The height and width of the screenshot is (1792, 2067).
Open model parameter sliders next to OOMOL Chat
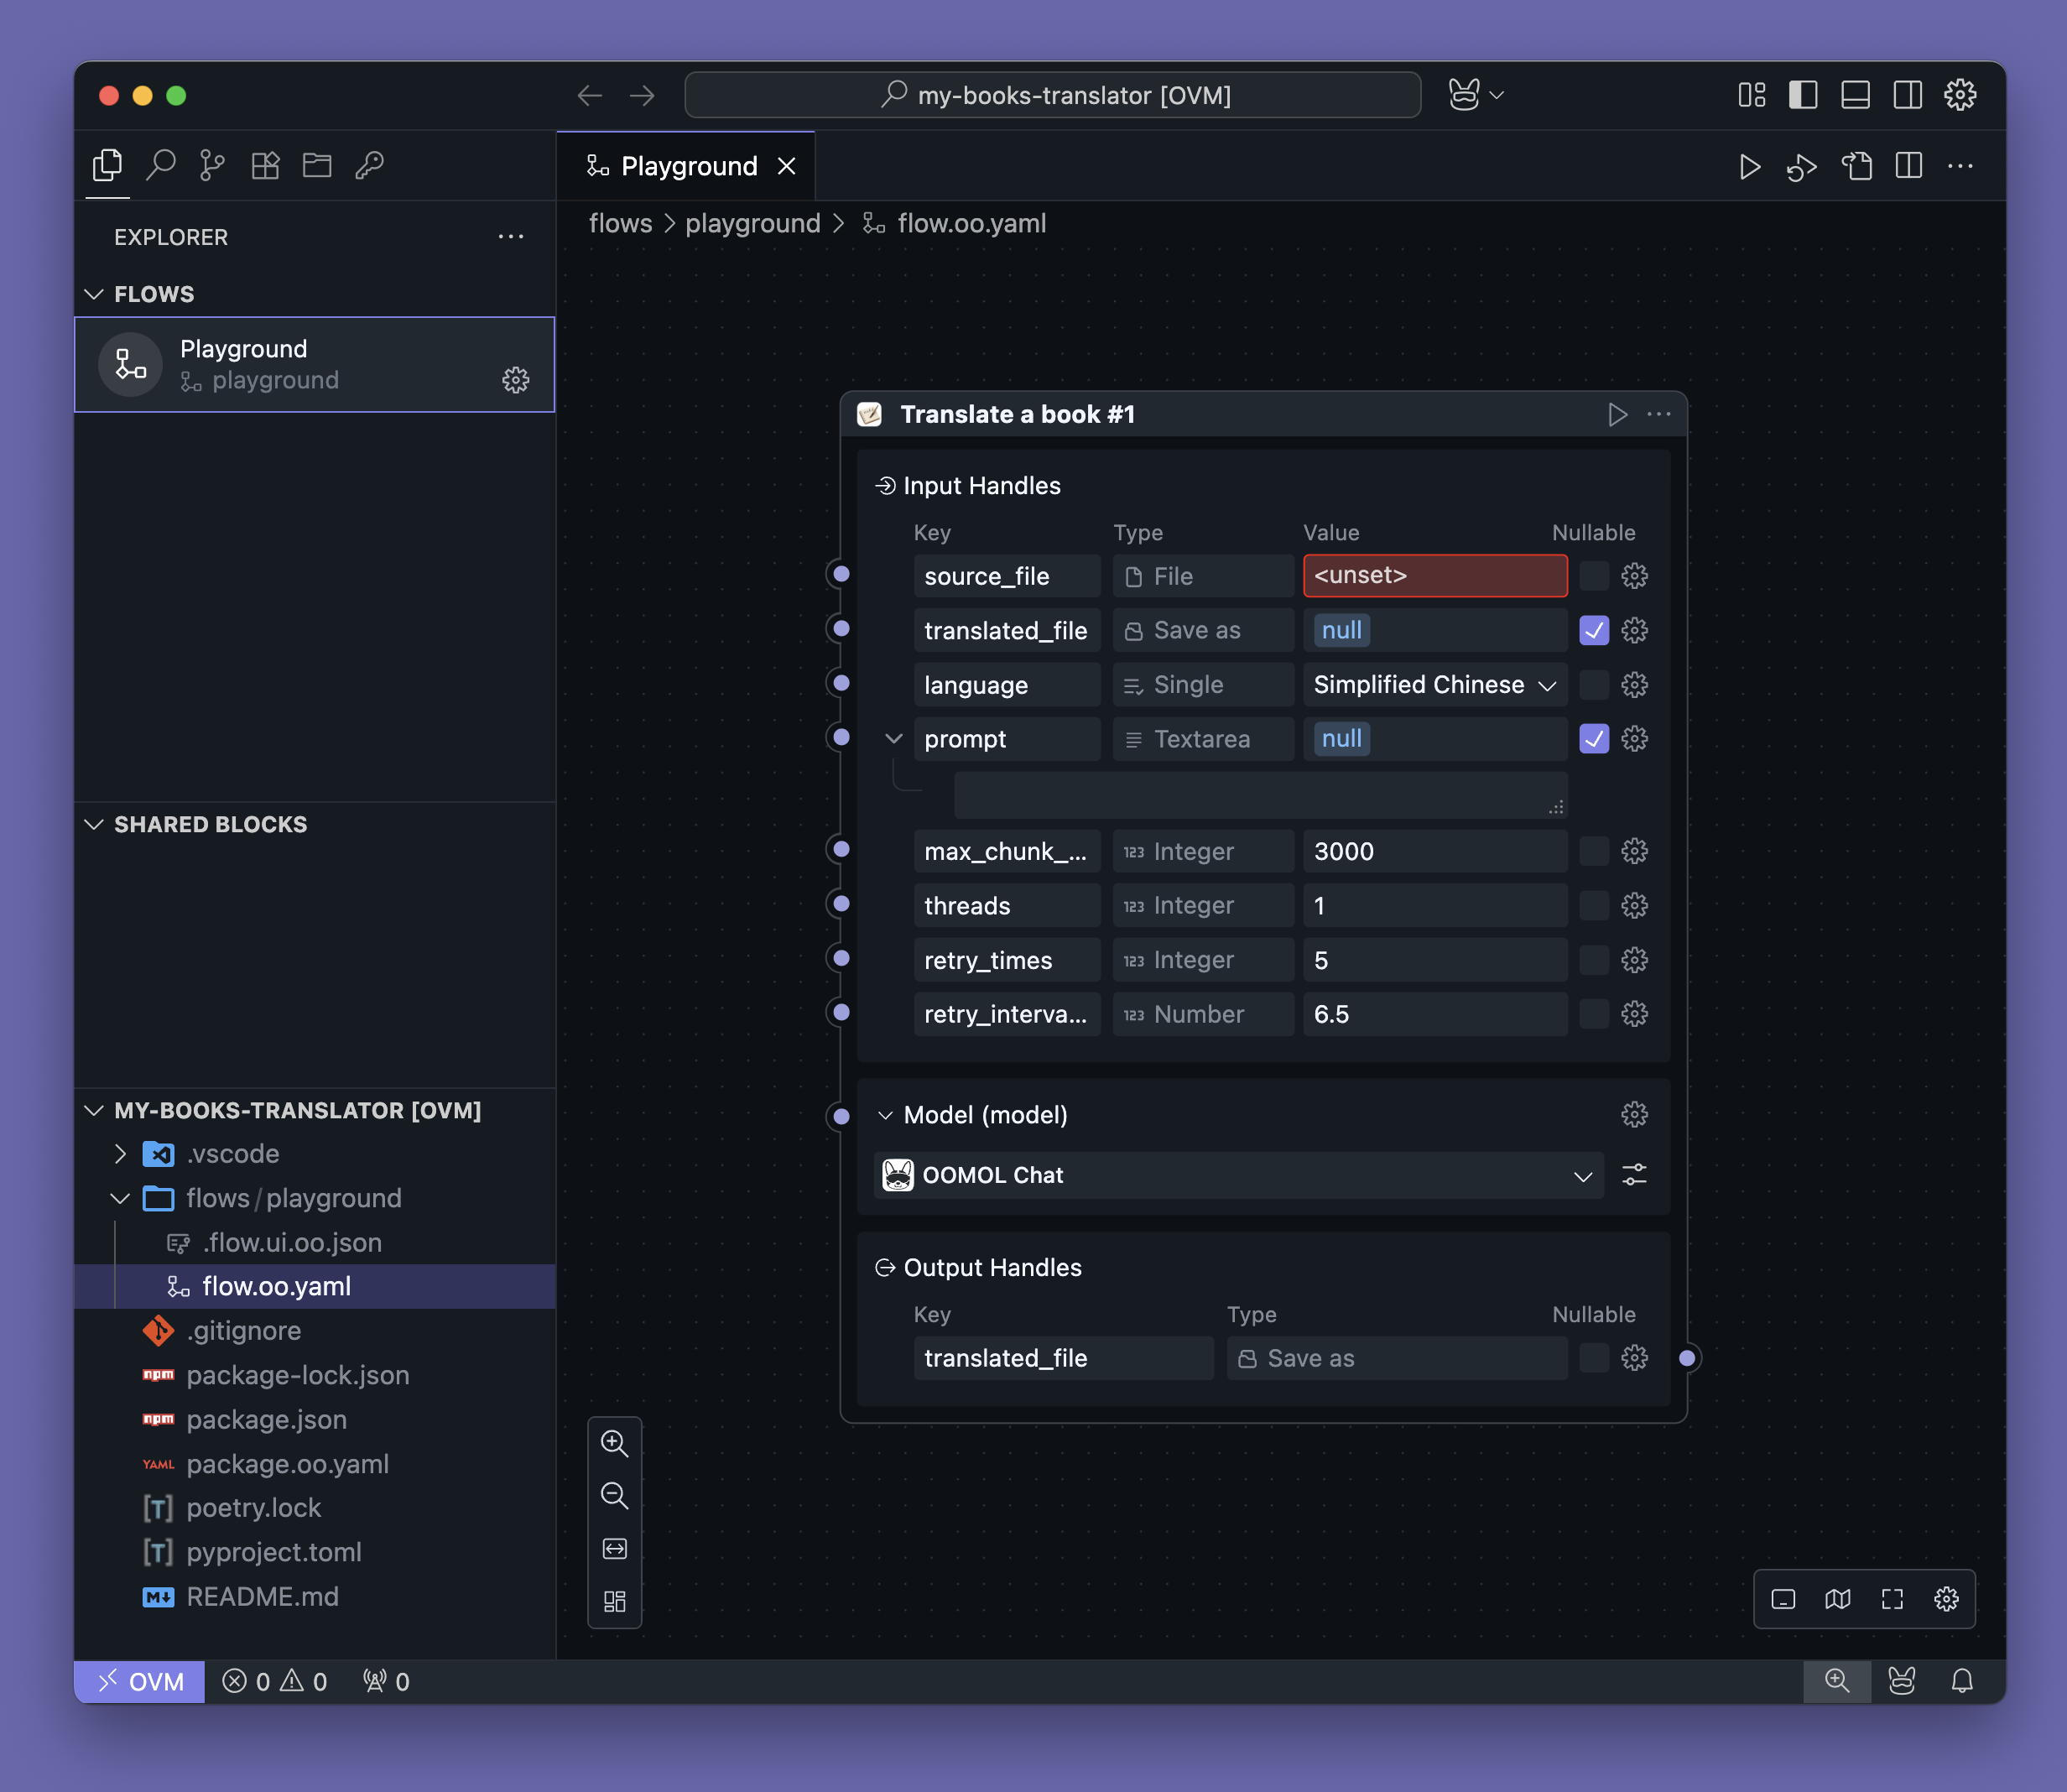[x=1634, y=1175]
